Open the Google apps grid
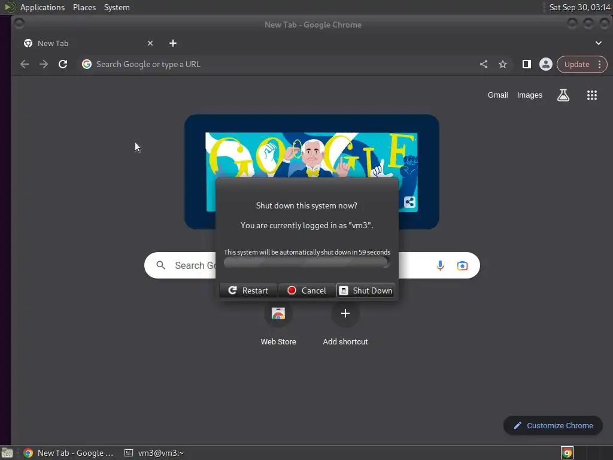This screenshot has width=613, height=460. [x=591, y=95]
